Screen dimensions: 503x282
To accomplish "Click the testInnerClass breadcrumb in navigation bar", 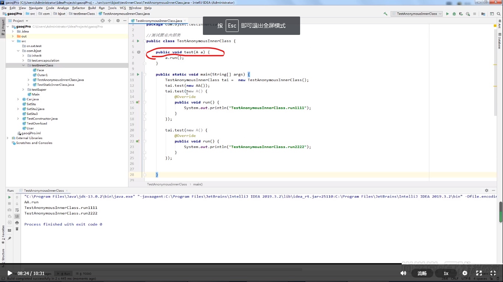I will [x=82, y=14].
